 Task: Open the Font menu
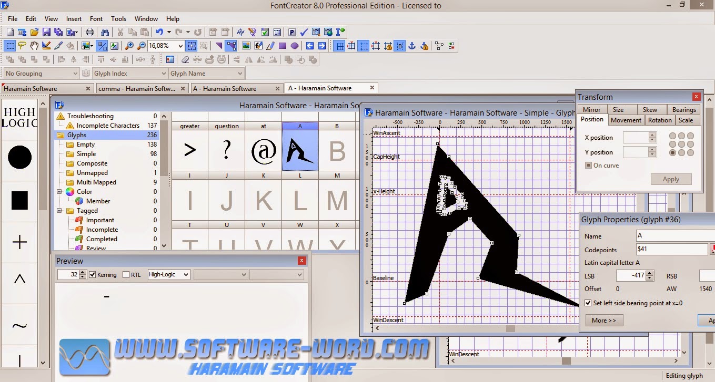(x=96, y=18)
